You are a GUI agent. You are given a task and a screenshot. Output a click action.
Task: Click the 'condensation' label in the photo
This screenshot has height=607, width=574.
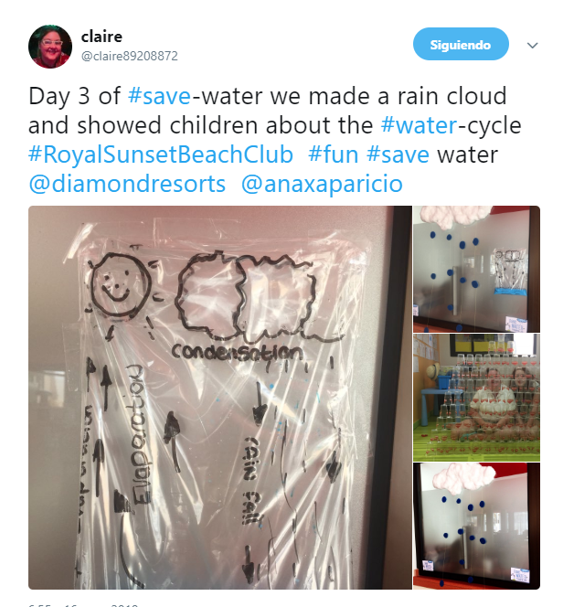click(238, 352)
